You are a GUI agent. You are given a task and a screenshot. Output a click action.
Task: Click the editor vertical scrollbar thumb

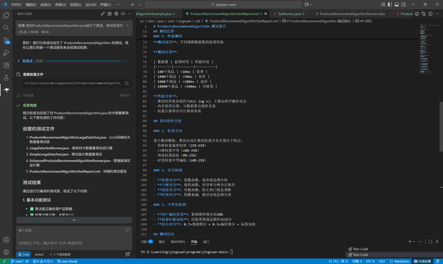click(x=441, y=126)
